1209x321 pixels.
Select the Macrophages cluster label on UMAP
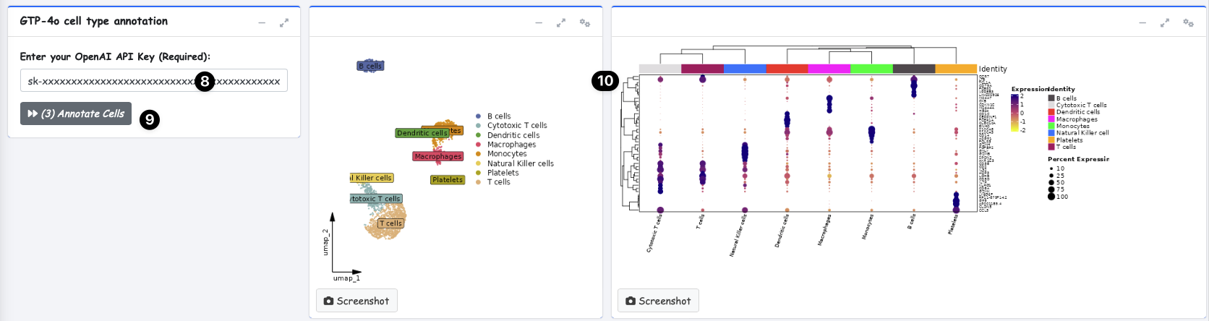(x=437, y=156)
